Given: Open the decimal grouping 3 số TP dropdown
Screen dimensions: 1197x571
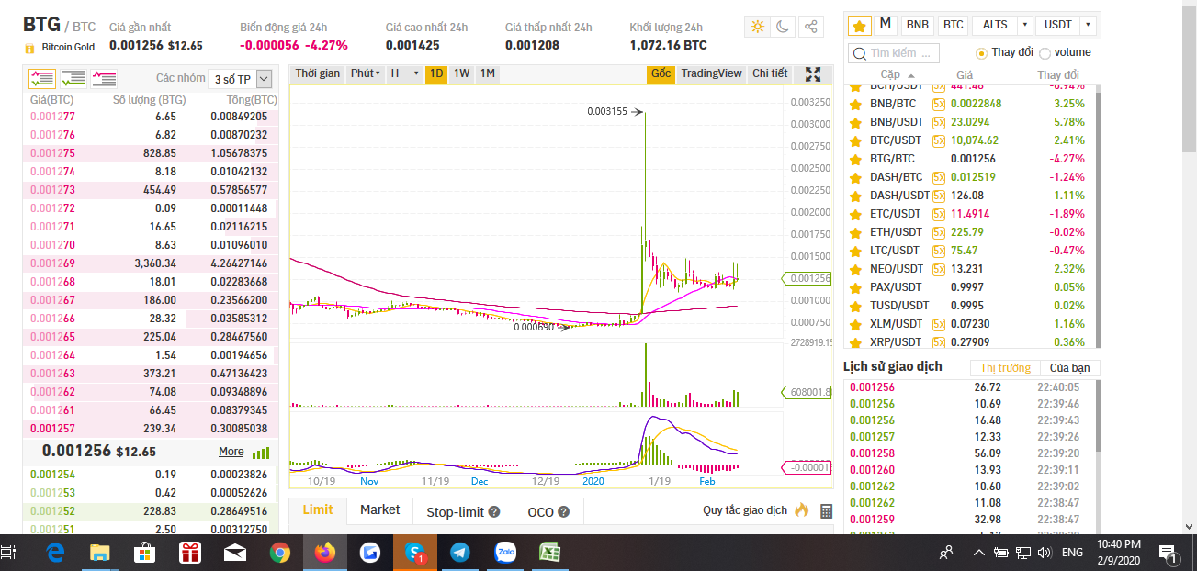Looking at the screenshot, I should pyautogui.click(x=241, y=79).
